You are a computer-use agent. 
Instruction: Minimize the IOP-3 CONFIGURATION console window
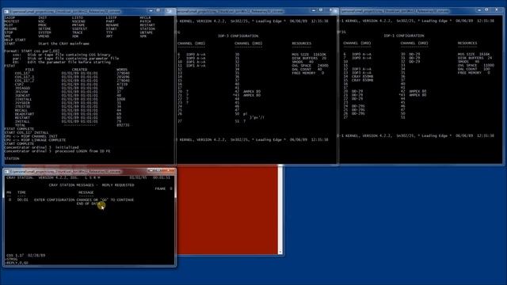point(314,10)
